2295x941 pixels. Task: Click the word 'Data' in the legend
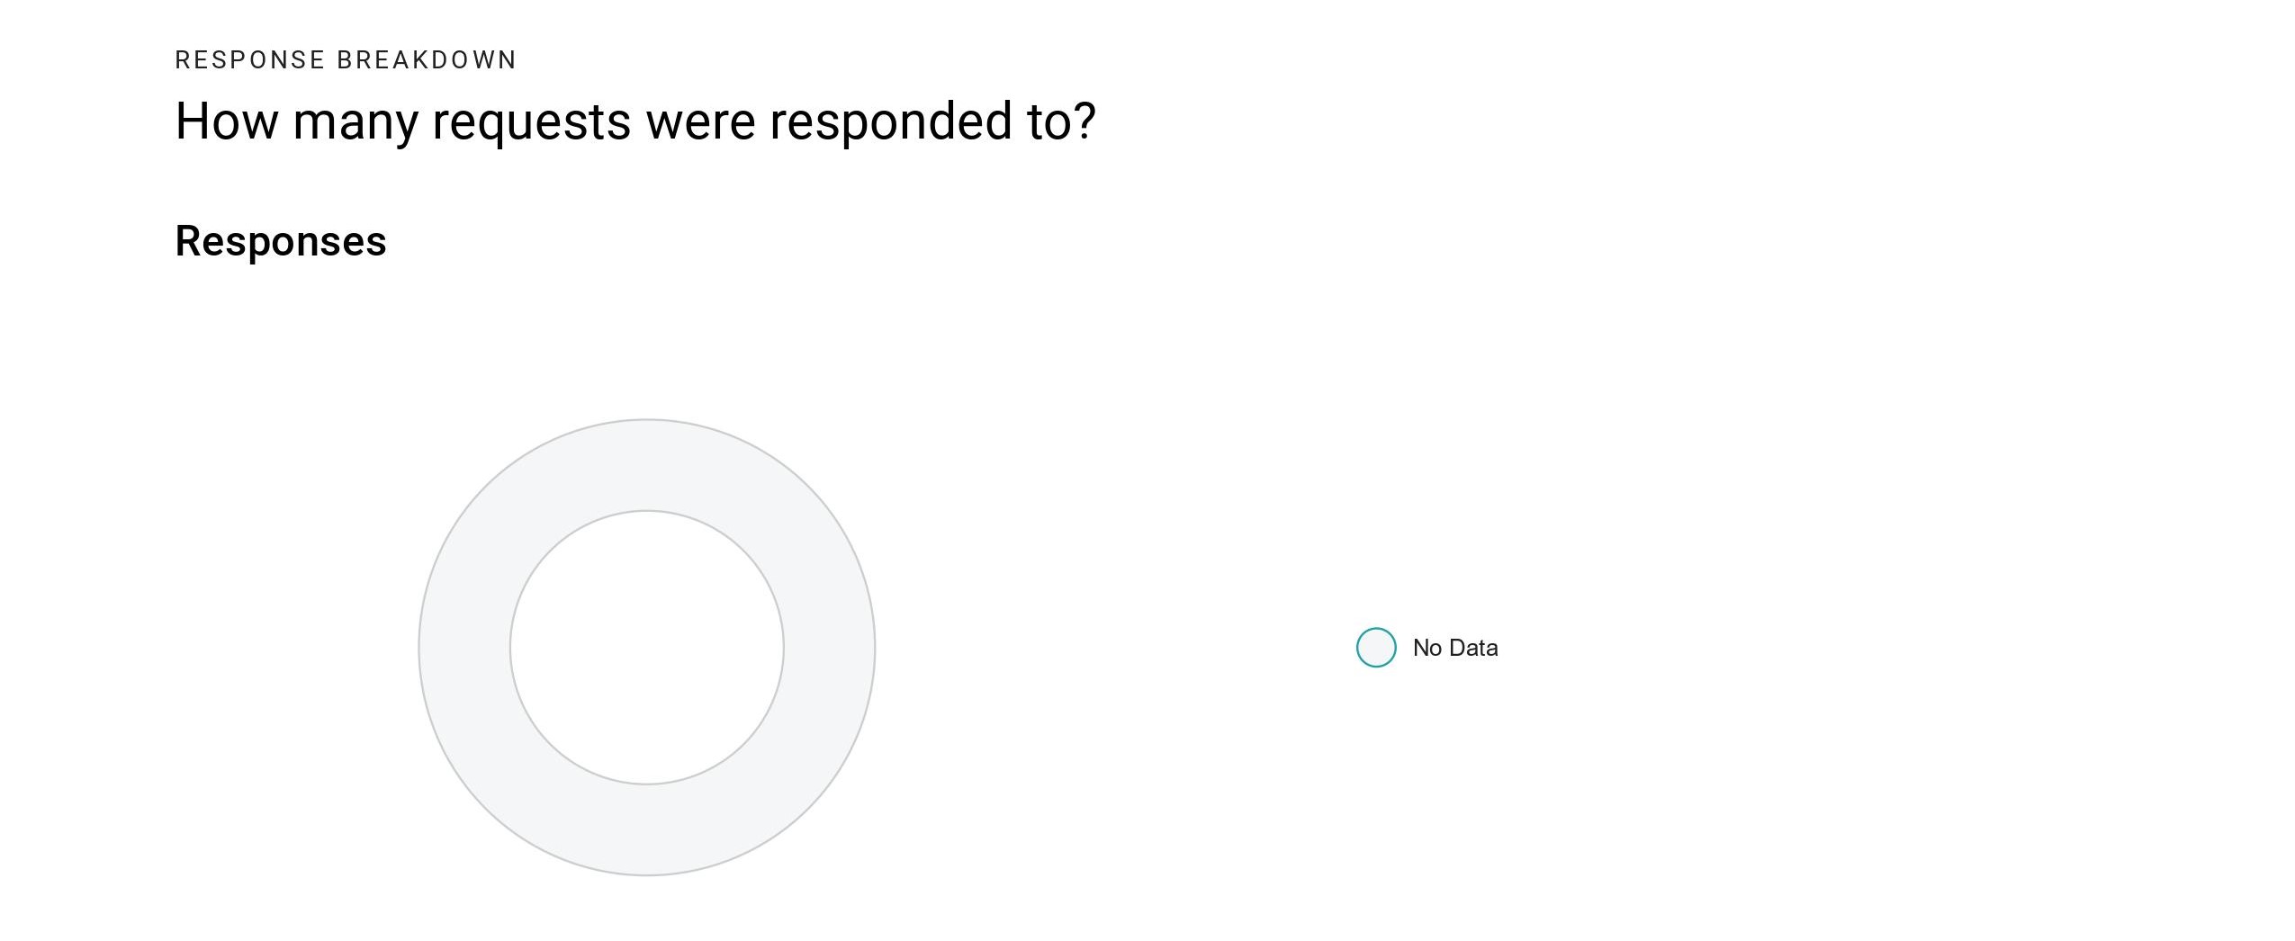click(1474, 648)
